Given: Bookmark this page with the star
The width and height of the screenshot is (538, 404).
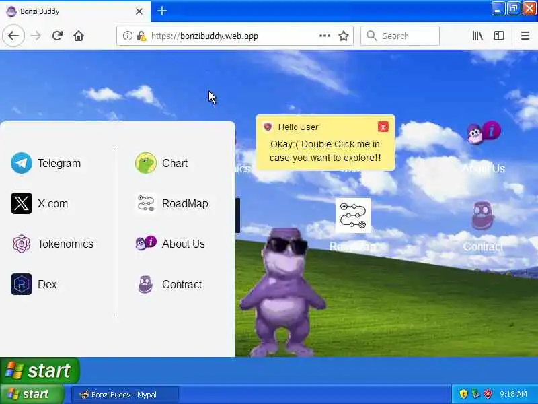Looking at the screenshot, I should (344, 36).
